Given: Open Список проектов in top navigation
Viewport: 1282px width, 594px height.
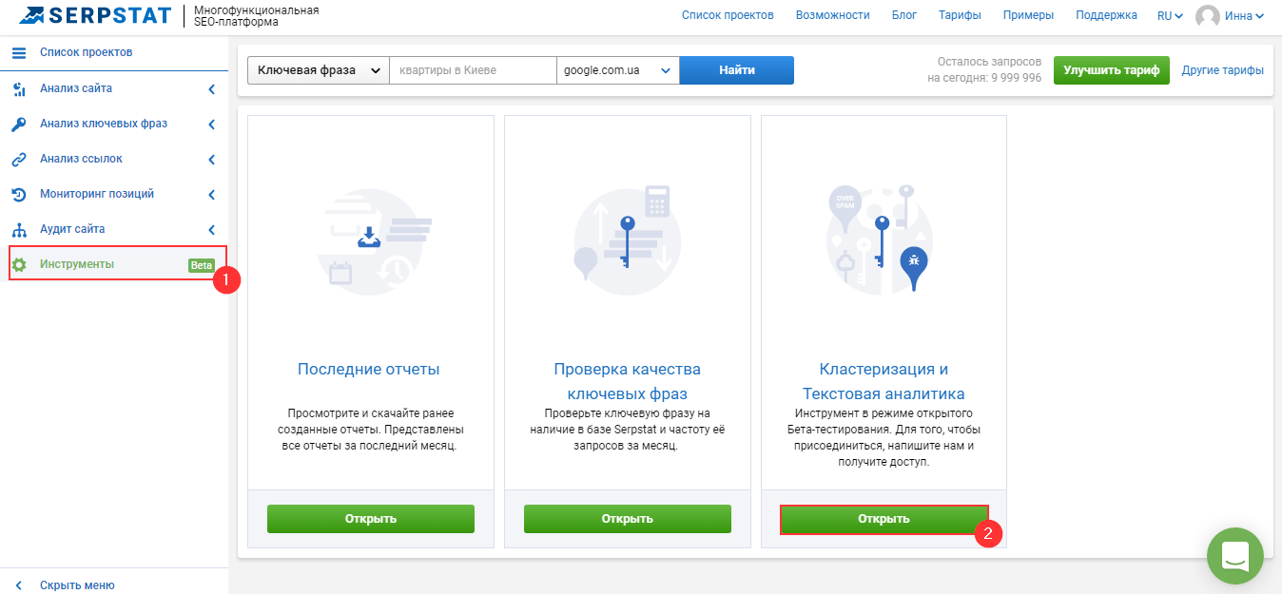Looking at the screenshot, I should point(728,15).
